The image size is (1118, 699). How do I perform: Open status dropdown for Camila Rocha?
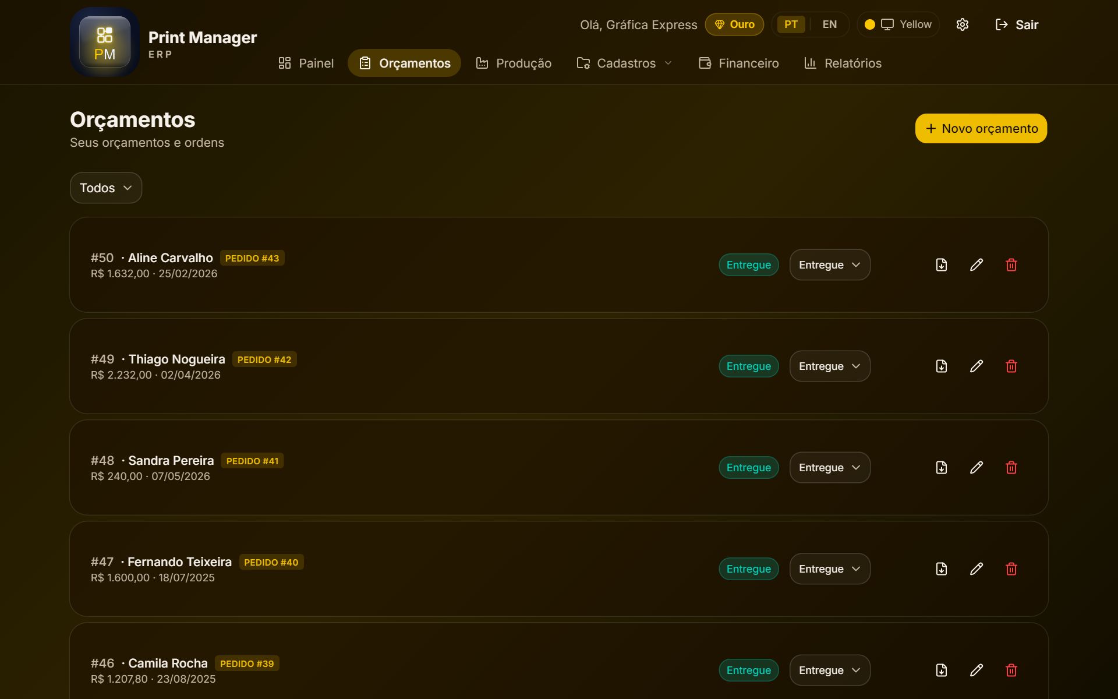[x=830, y=670]
